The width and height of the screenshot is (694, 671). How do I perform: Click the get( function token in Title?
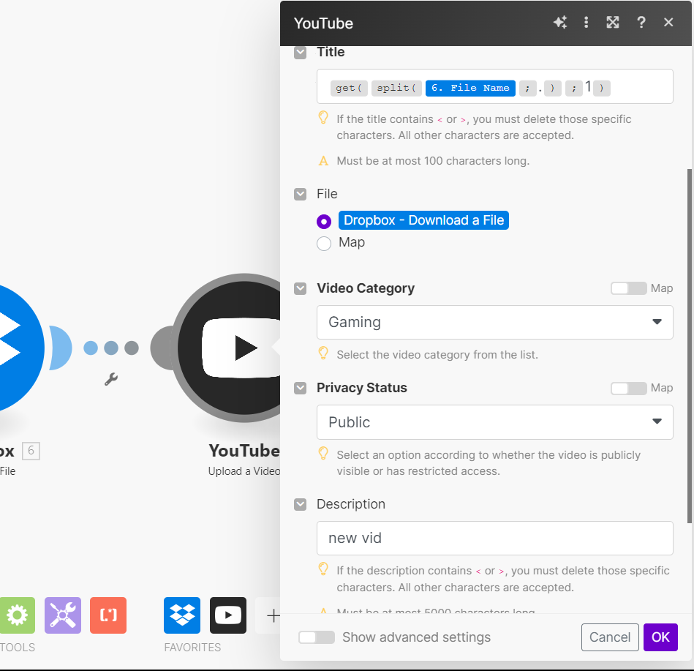coord(349,88)
